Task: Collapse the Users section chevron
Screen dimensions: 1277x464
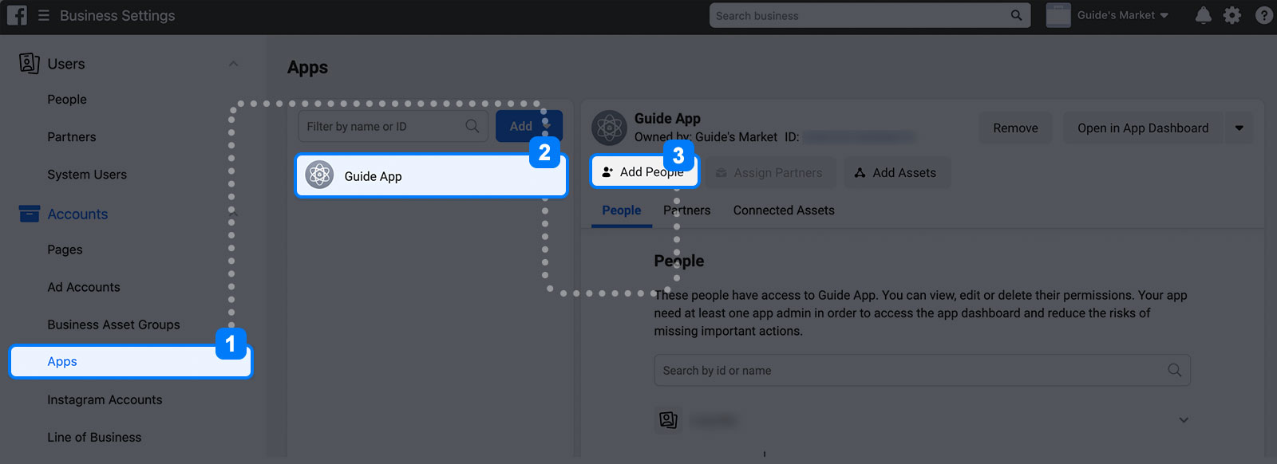Action: (x=233, y=64)
